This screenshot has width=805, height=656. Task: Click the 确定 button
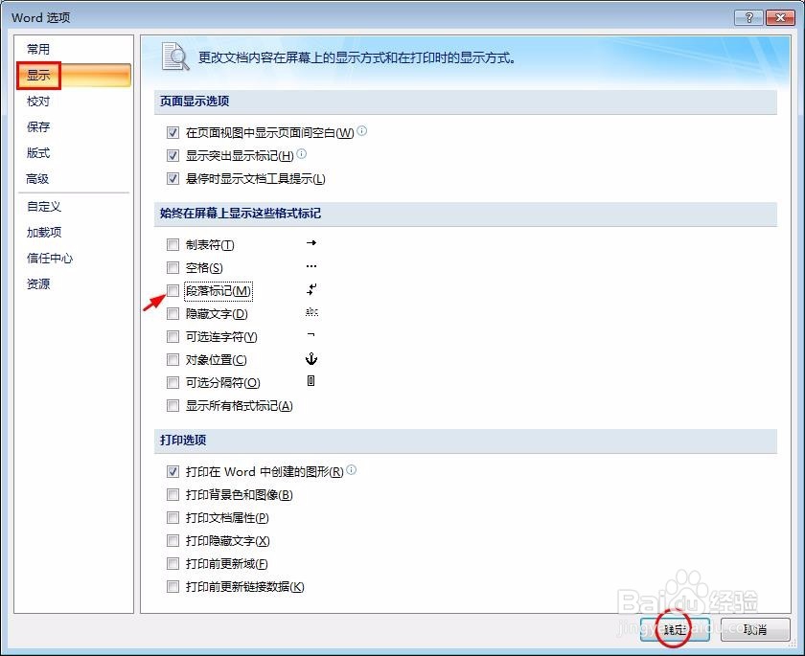tap(674, 629)
